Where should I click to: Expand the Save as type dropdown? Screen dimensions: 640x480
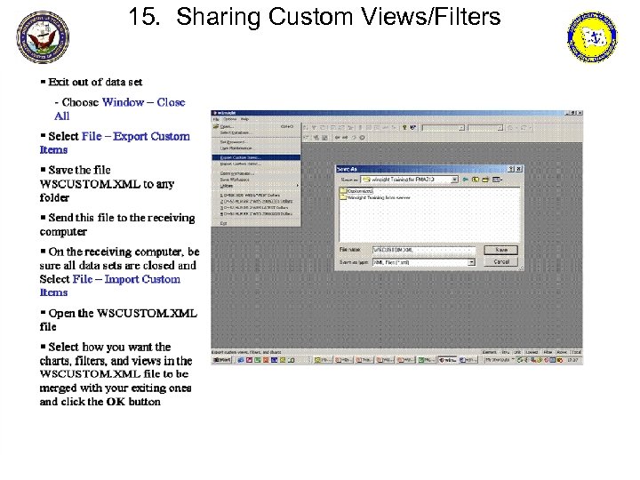click(x=471, y=262)
